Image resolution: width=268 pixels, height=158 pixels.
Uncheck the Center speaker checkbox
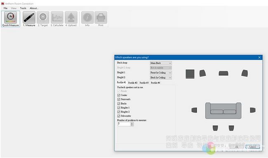point(119,95)
